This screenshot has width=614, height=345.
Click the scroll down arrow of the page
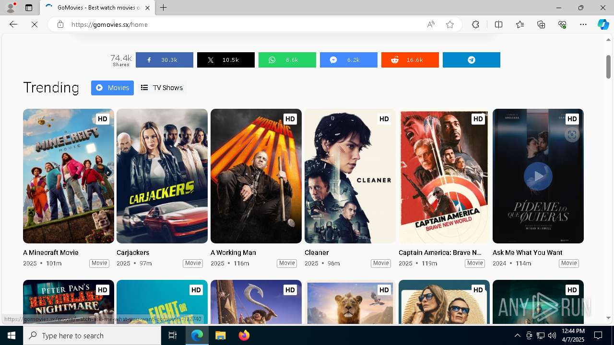(x=608, y=318)
